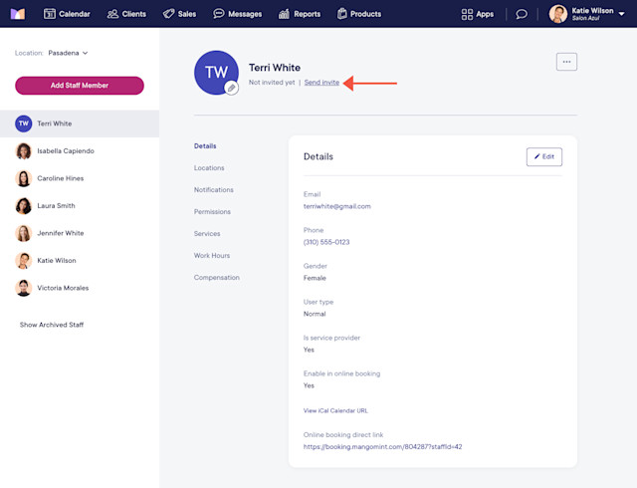The image size is (637, 488).
Task: Click Isabella Capiendo's avatar photo
Action: click(24, 150)
